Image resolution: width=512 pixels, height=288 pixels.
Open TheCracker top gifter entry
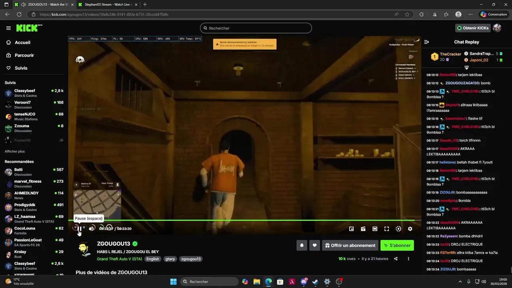446,57
